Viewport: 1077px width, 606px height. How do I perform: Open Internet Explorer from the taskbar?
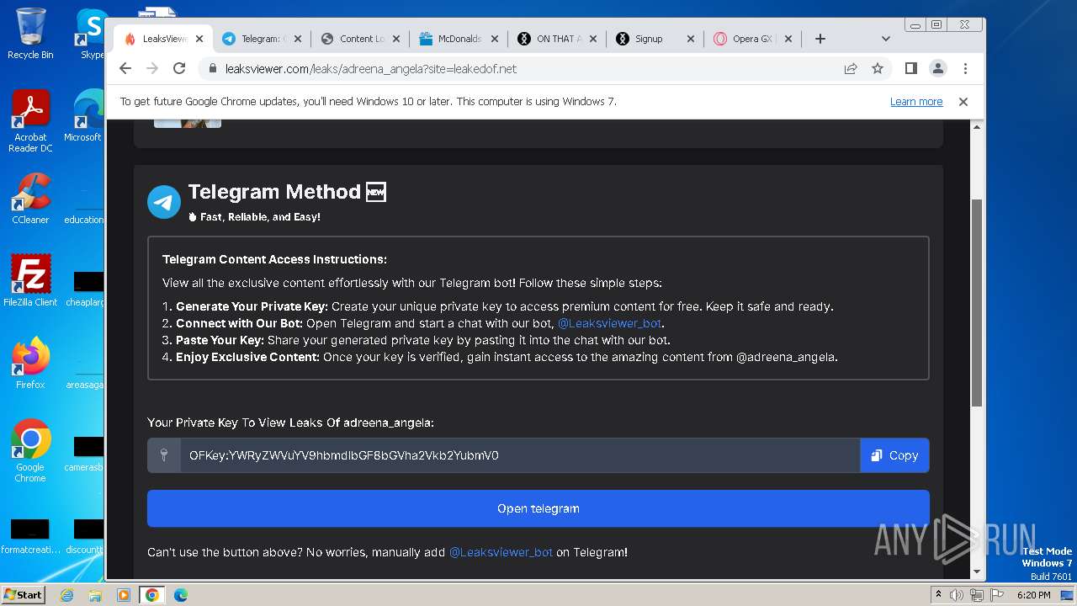(x=66, y=595)
